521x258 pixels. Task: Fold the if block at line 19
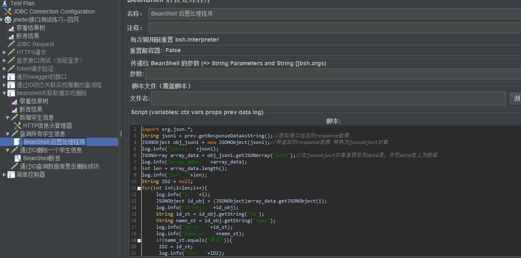[x=139, y=240]
